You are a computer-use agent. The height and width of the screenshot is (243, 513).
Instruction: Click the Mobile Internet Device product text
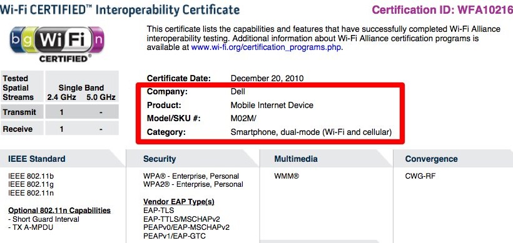tap(272, 105)
